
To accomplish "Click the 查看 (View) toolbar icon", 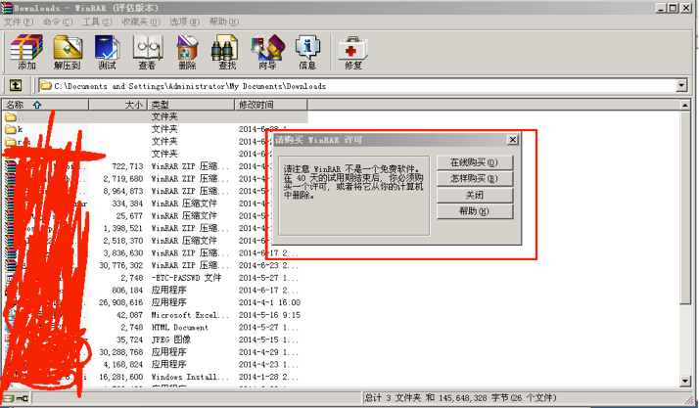I will click(x=147, y=52).
